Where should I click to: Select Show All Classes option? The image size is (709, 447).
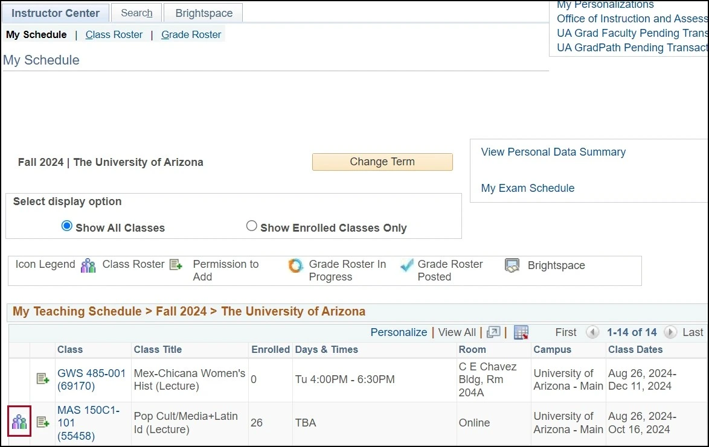pyautogui.click(x=66, y=226)
